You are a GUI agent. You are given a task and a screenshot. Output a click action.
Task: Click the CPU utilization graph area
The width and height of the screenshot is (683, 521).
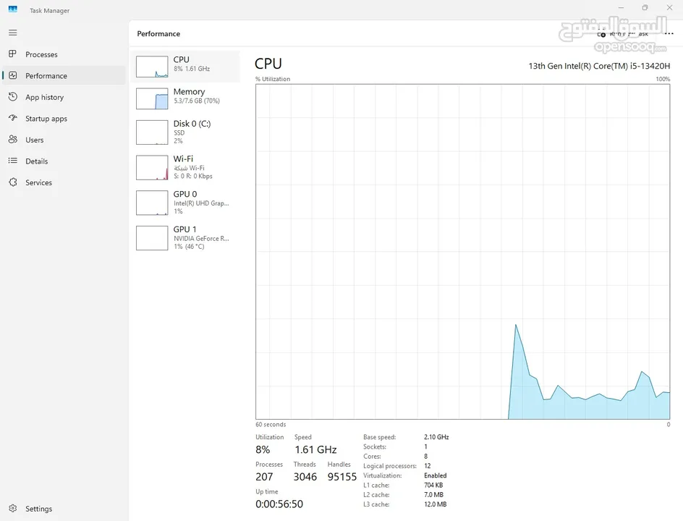[462, 252]
